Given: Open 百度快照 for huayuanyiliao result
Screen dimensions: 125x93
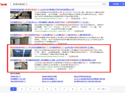Looking at the screenshot, I should click(76, 18).
